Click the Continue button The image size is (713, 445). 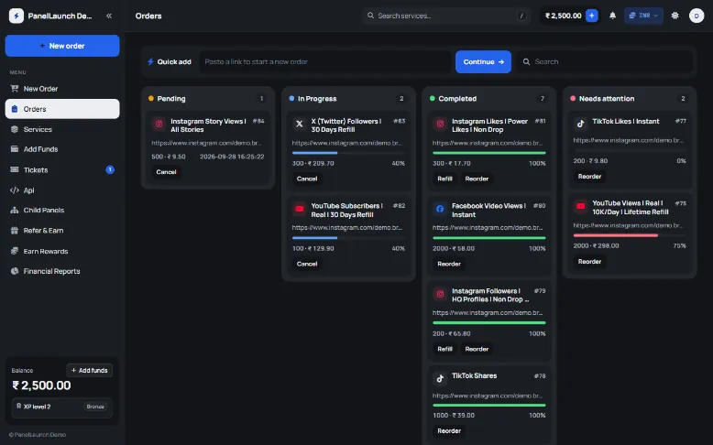483,62
